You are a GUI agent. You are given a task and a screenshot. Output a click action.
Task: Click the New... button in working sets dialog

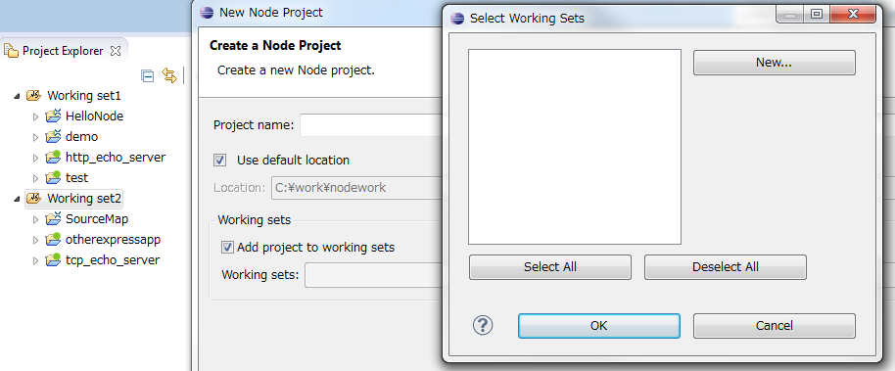coord(774,63)
